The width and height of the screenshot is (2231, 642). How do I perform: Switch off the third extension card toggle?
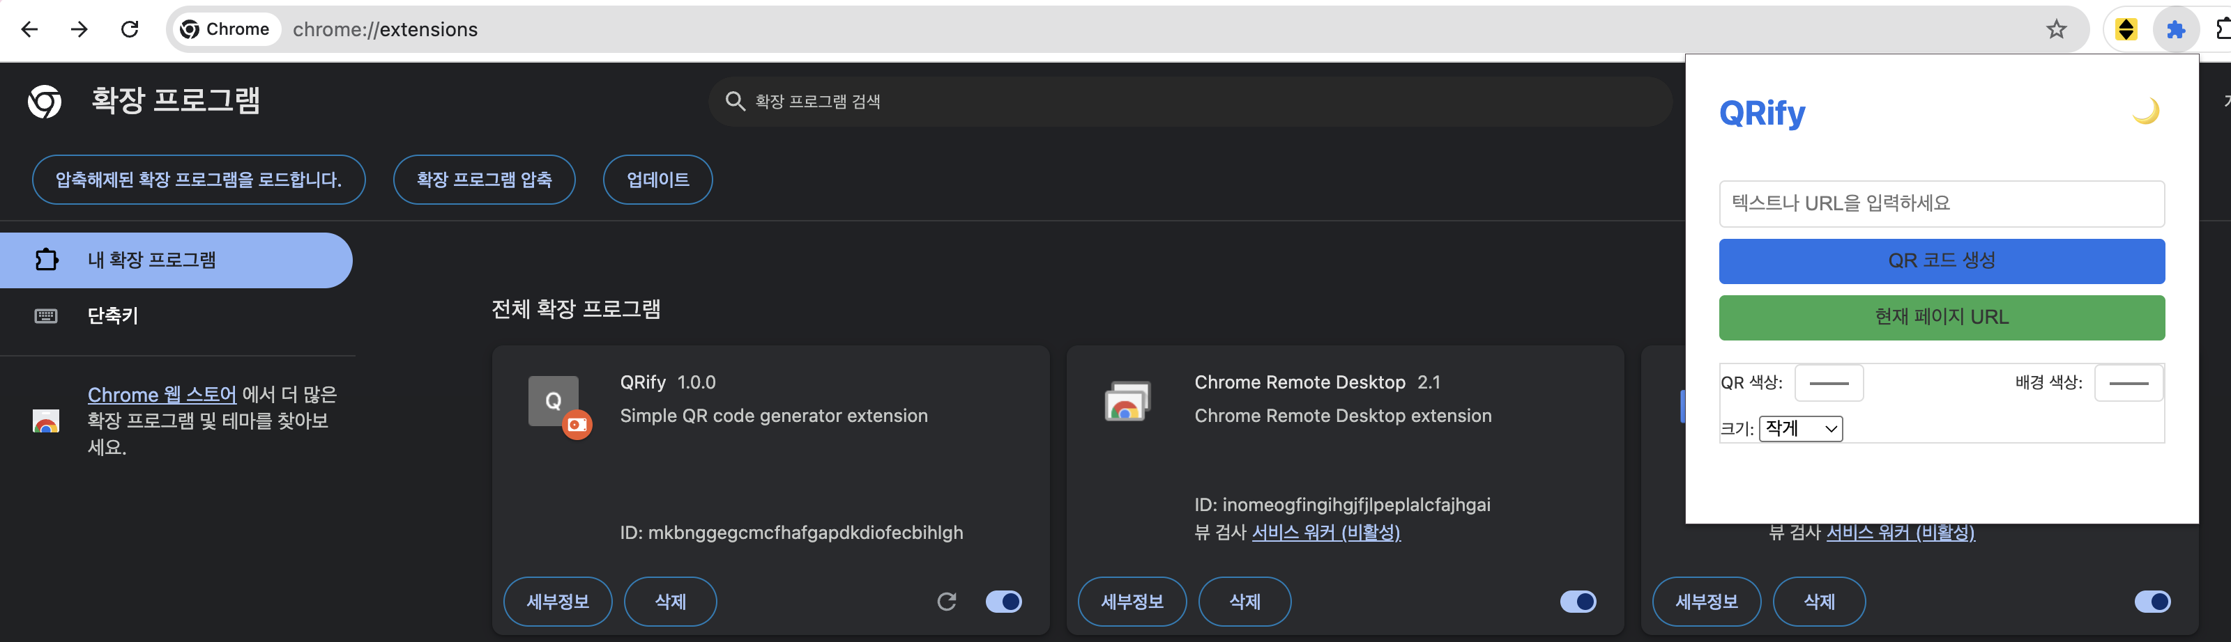2152,602
